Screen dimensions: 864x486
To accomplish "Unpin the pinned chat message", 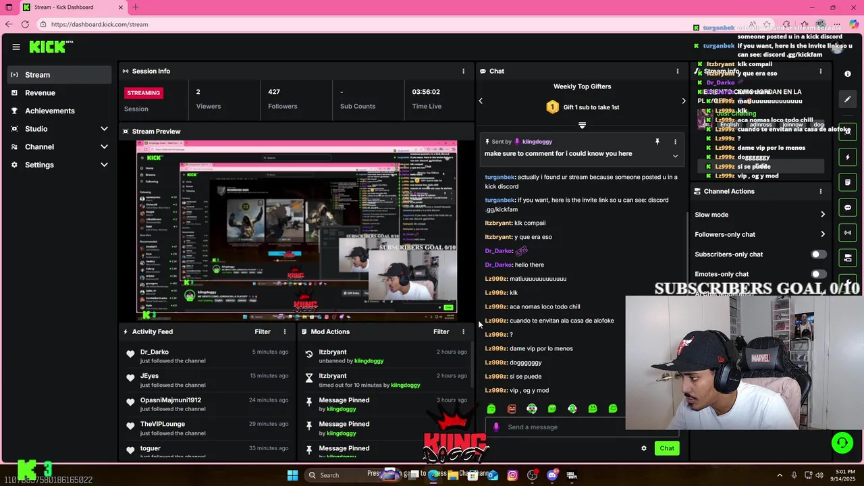I will coord(657,142).
